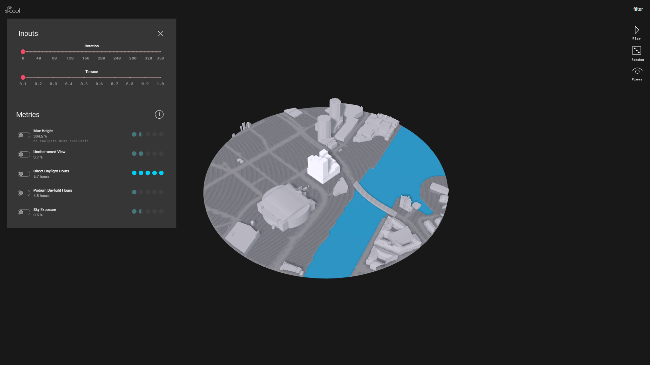Enable the Sky Exposure toggle
Viewport: 650px width, 365px height.
24,212
